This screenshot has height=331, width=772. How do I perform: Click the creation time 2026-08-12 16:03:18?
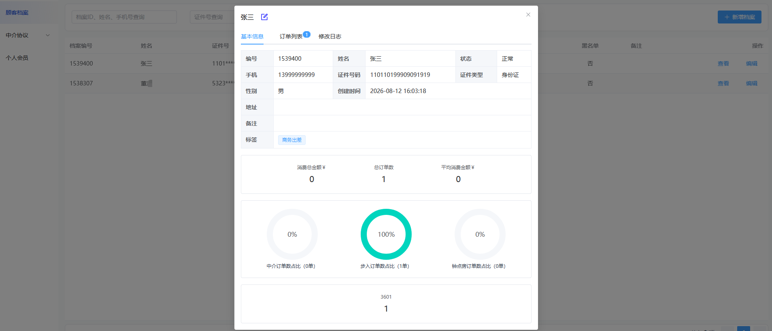[x=398, y=91]
